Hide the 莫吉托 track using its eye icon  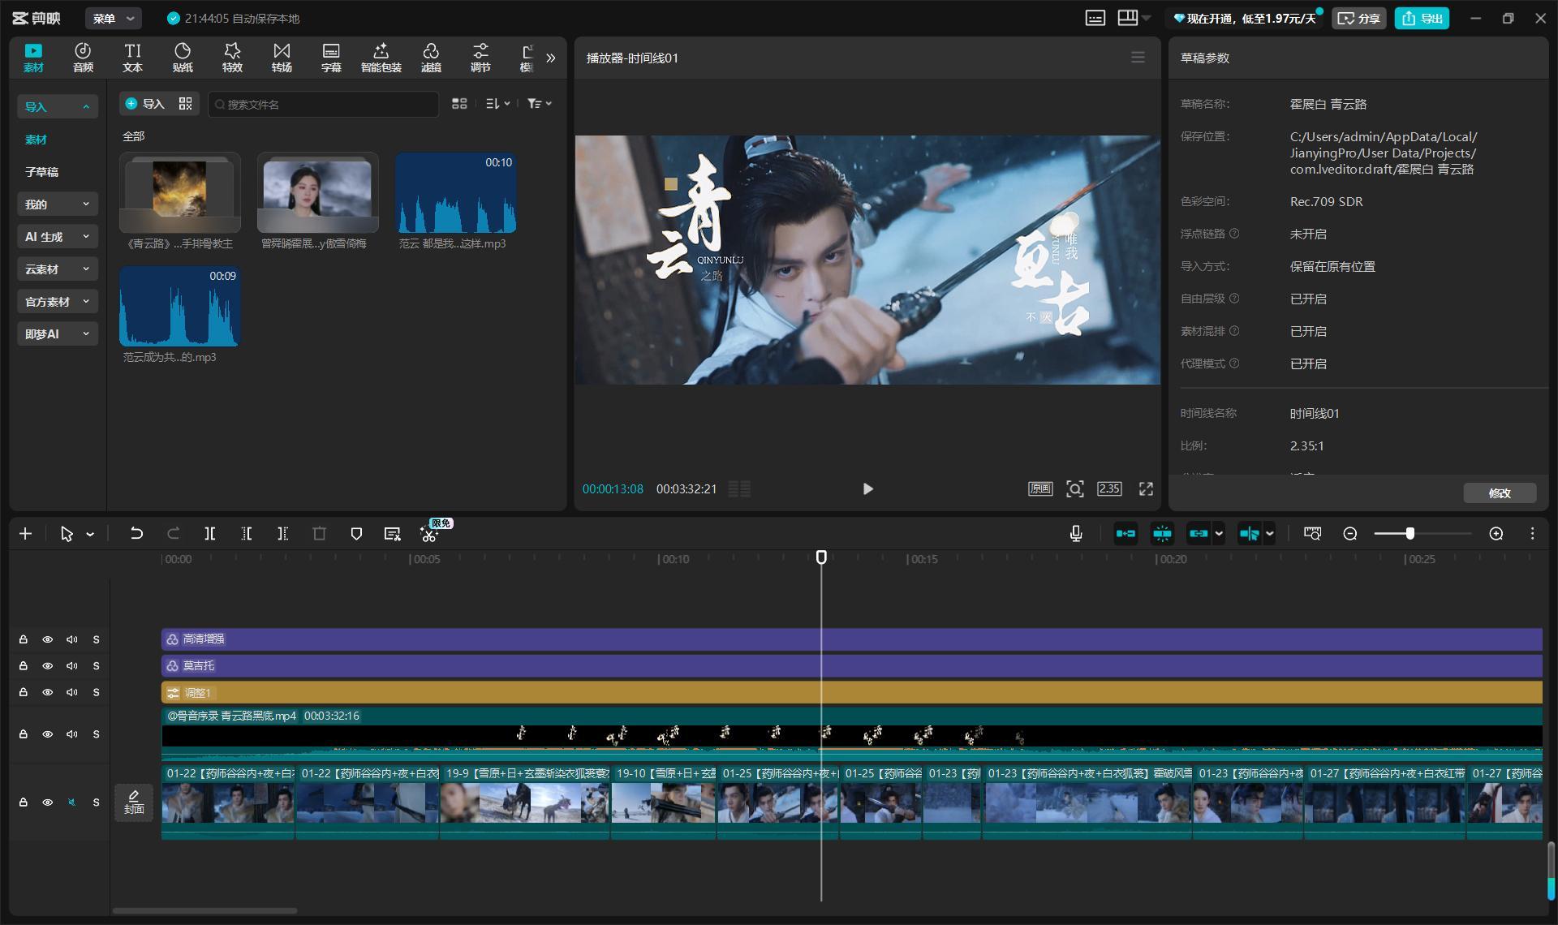tap(48, 666)
